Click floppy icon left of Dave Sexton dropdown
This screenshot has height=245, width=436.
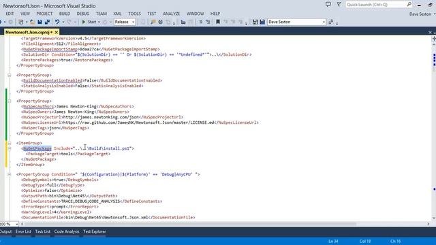pos(262,22)
